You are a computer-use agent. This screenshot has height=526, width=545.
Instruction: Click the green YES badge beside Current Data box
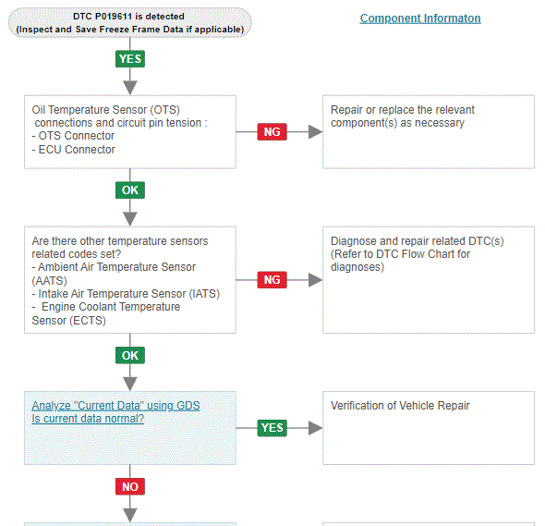(272, 428)
